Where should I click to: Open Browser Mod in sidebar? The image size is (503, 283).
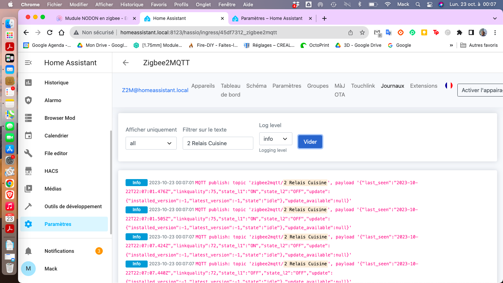64,118
